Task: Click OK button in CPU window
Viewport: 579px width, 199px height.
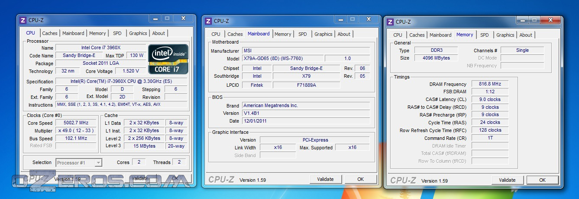Action: pos(175,178)
